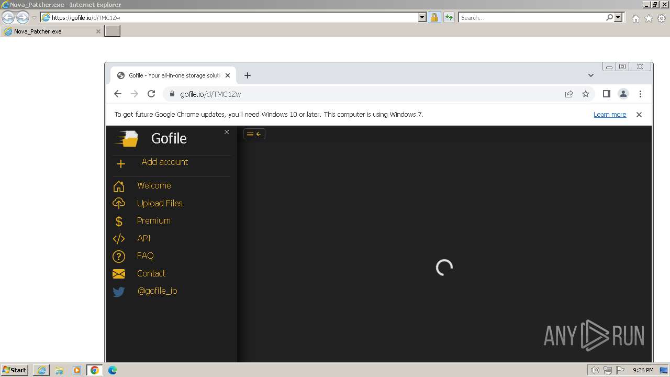Collapse sidebar with hamburger arrow button
670x377 pixels.
pos(254,134)
